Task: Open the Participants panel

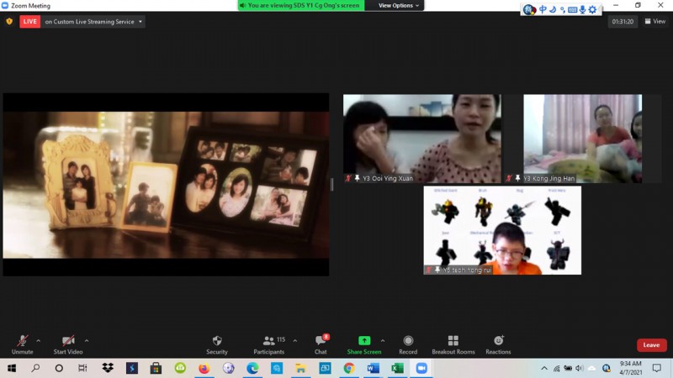Action: point(269,344)
